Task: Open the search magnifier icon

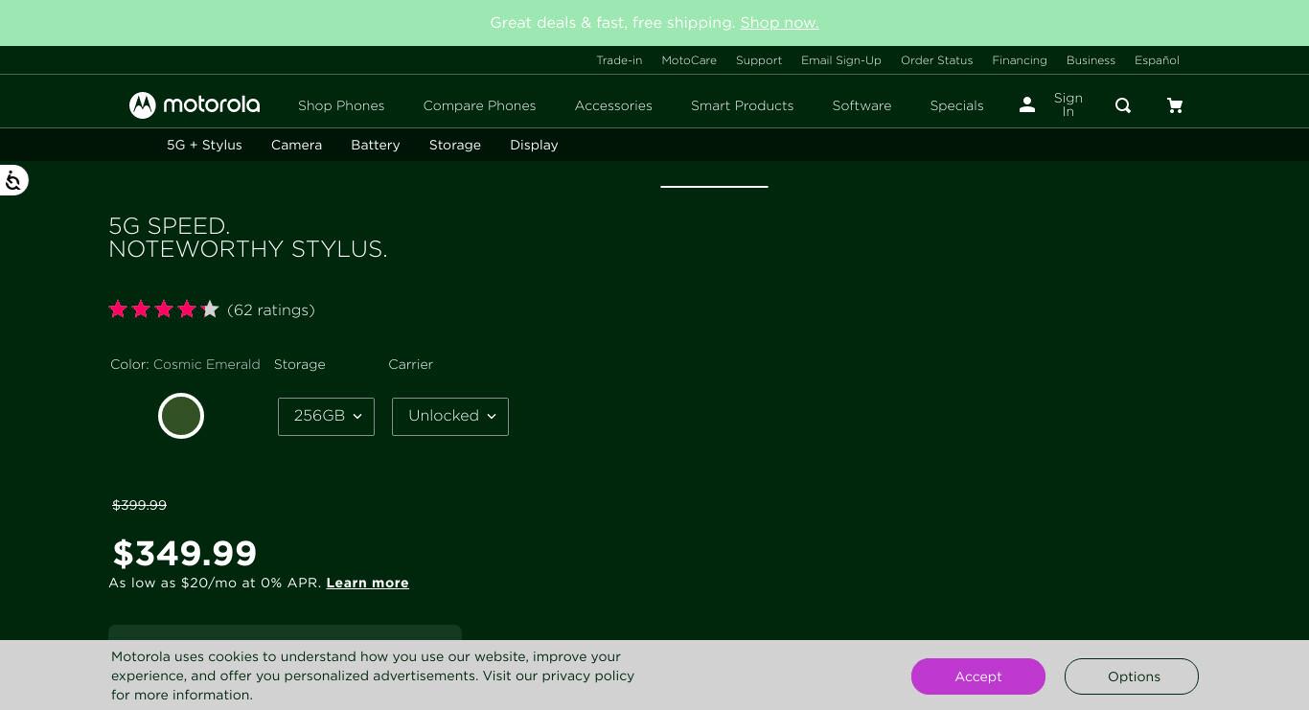Action: [1123, 105]
